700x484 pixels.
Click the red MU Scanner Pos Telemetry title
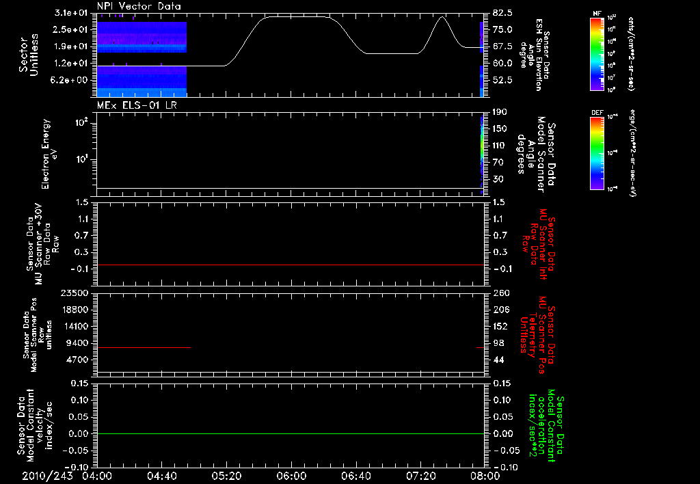[537, 334]
